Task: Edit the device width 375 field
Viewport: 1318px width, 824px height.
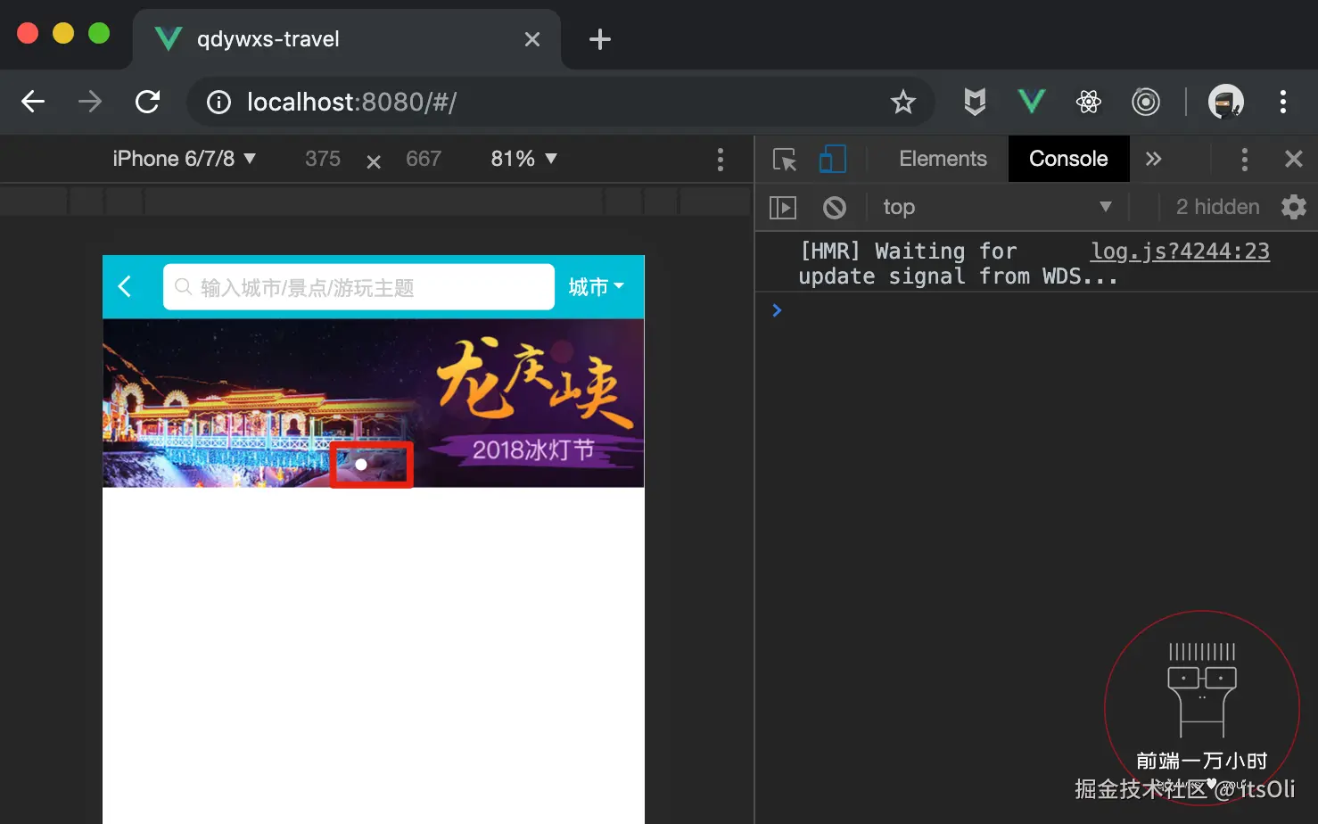Action: pos(323,159)
